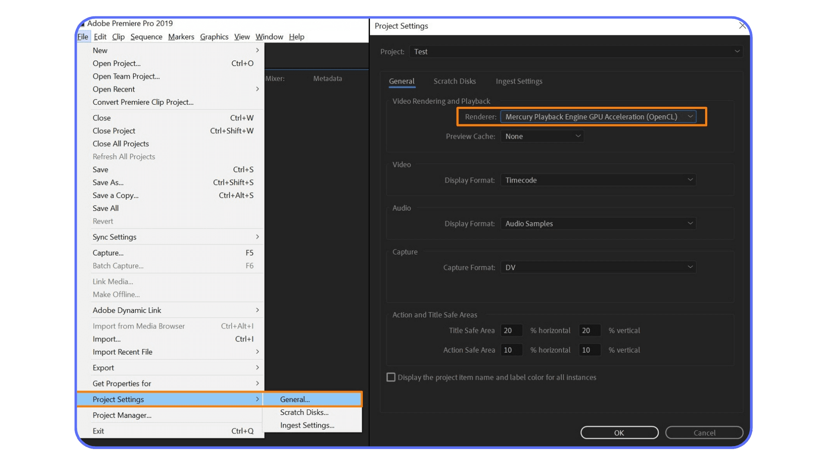Image resolution: width=827 pixels, height=465 pixels.
Task: Expand the Export submenu
Action: 258,367
